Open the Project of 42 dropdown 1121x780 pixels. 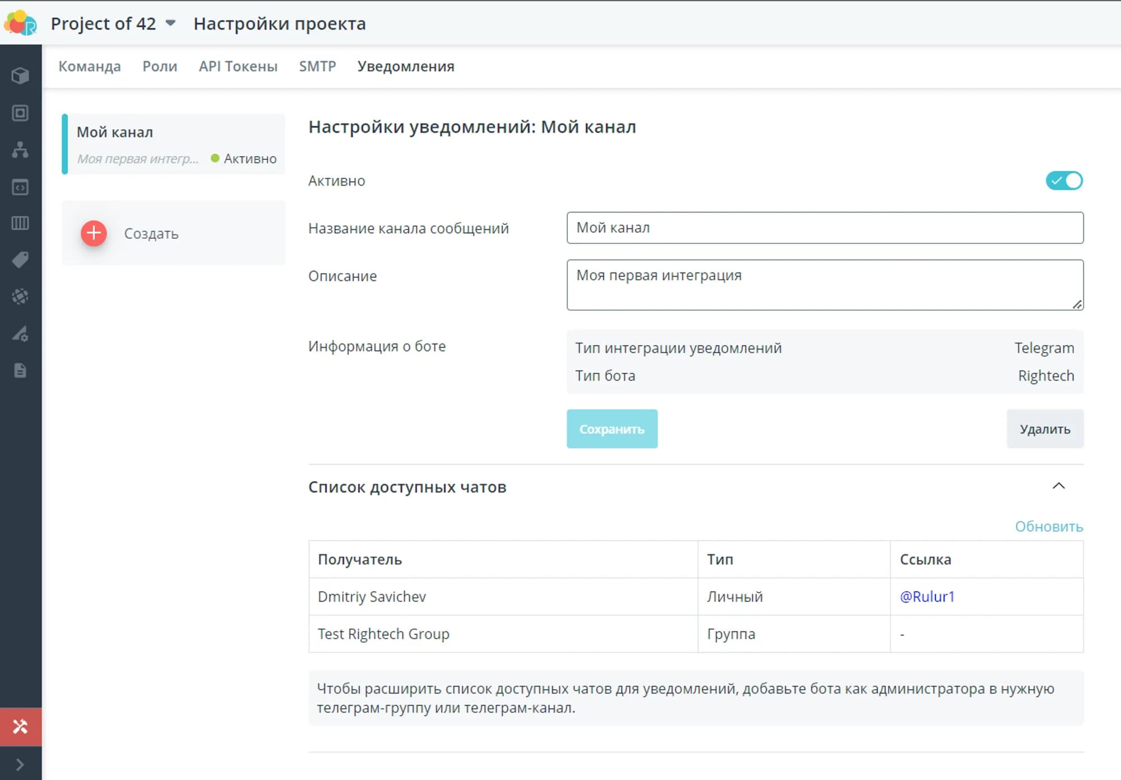(x=170, y=24)
